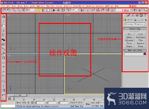Image resolution: width=149 pixels, height=109 pixels.
Task: Open the File menu
Action: 3,6
